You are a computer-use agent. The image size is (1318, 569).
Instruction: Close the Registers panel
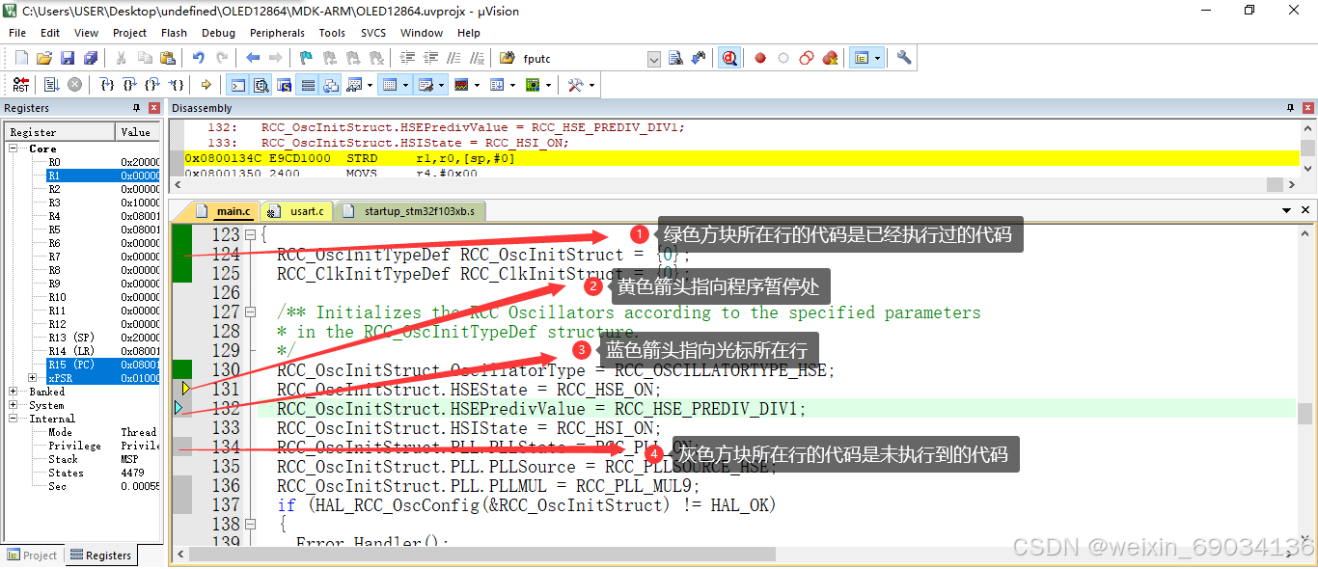152,108
